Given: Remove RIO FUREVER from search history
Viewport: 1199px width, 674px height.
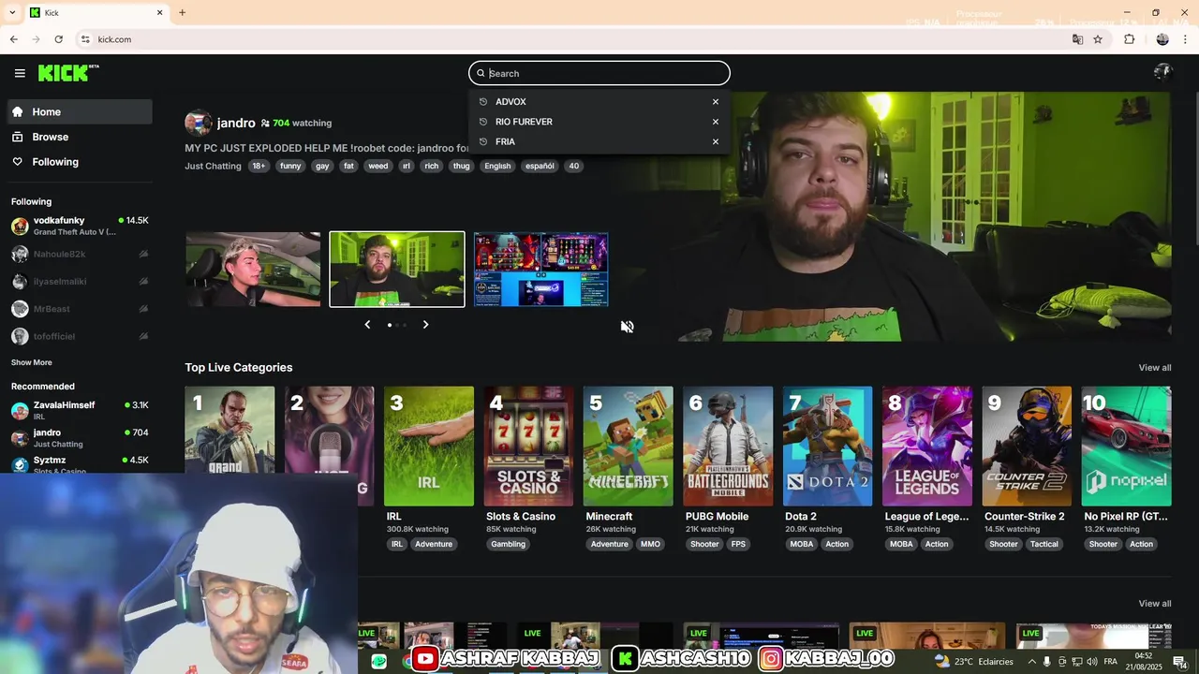Looking at the screenshot, I should click(716, 122).
